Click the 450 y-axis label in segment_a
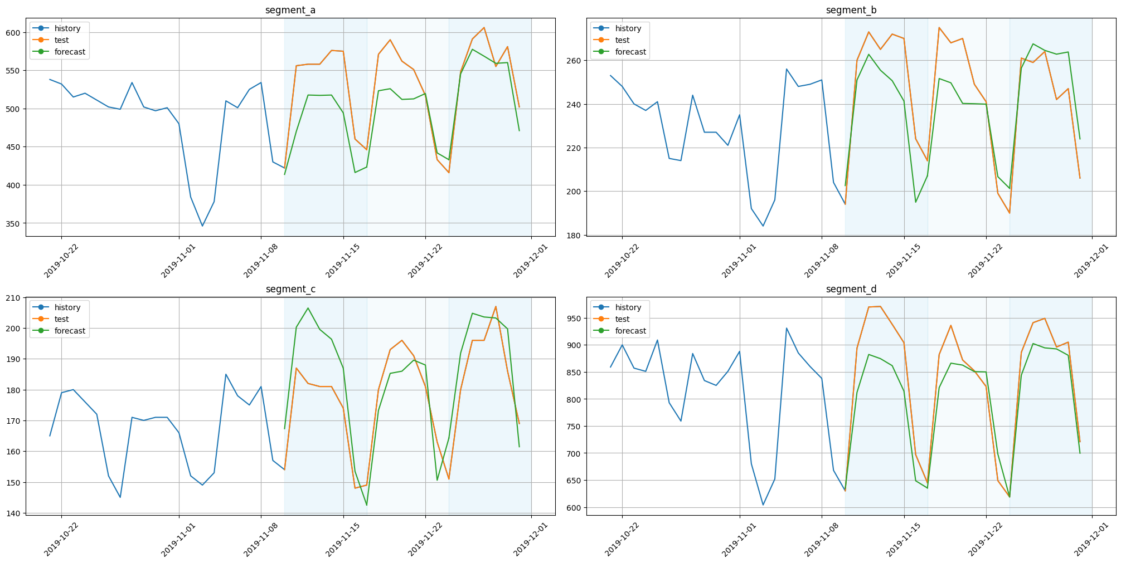Viewport: 1121px width, 563px height. pos(13,148)
